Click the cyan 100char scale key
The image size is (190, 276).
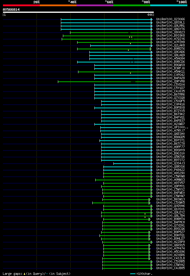pos(133,274)
